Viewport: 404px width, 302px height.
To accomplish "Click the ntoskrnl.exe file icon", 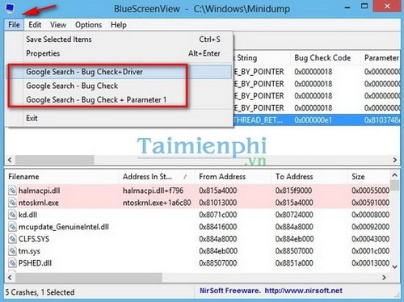I will [12, 203].
